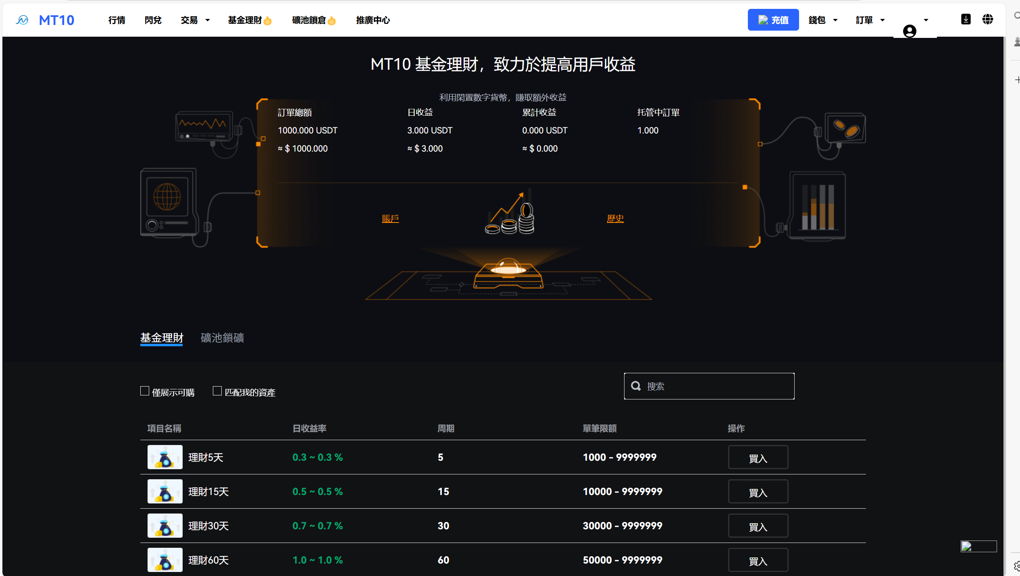Click the MT10 logo icon
1020x576 pixels.
point(22,19)
